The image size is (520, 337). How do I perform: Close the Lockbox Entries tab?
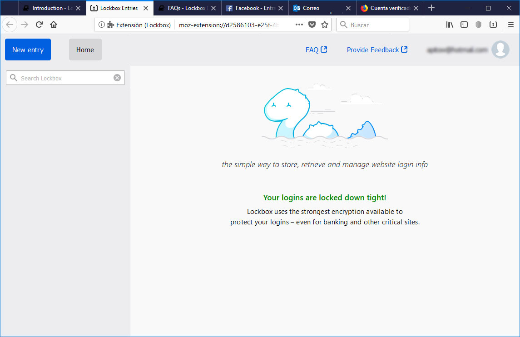146,8
